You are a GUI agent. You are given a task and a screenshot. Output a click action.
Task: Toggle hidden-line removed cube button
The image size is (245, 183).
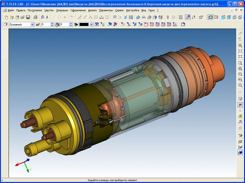(235, 17)
